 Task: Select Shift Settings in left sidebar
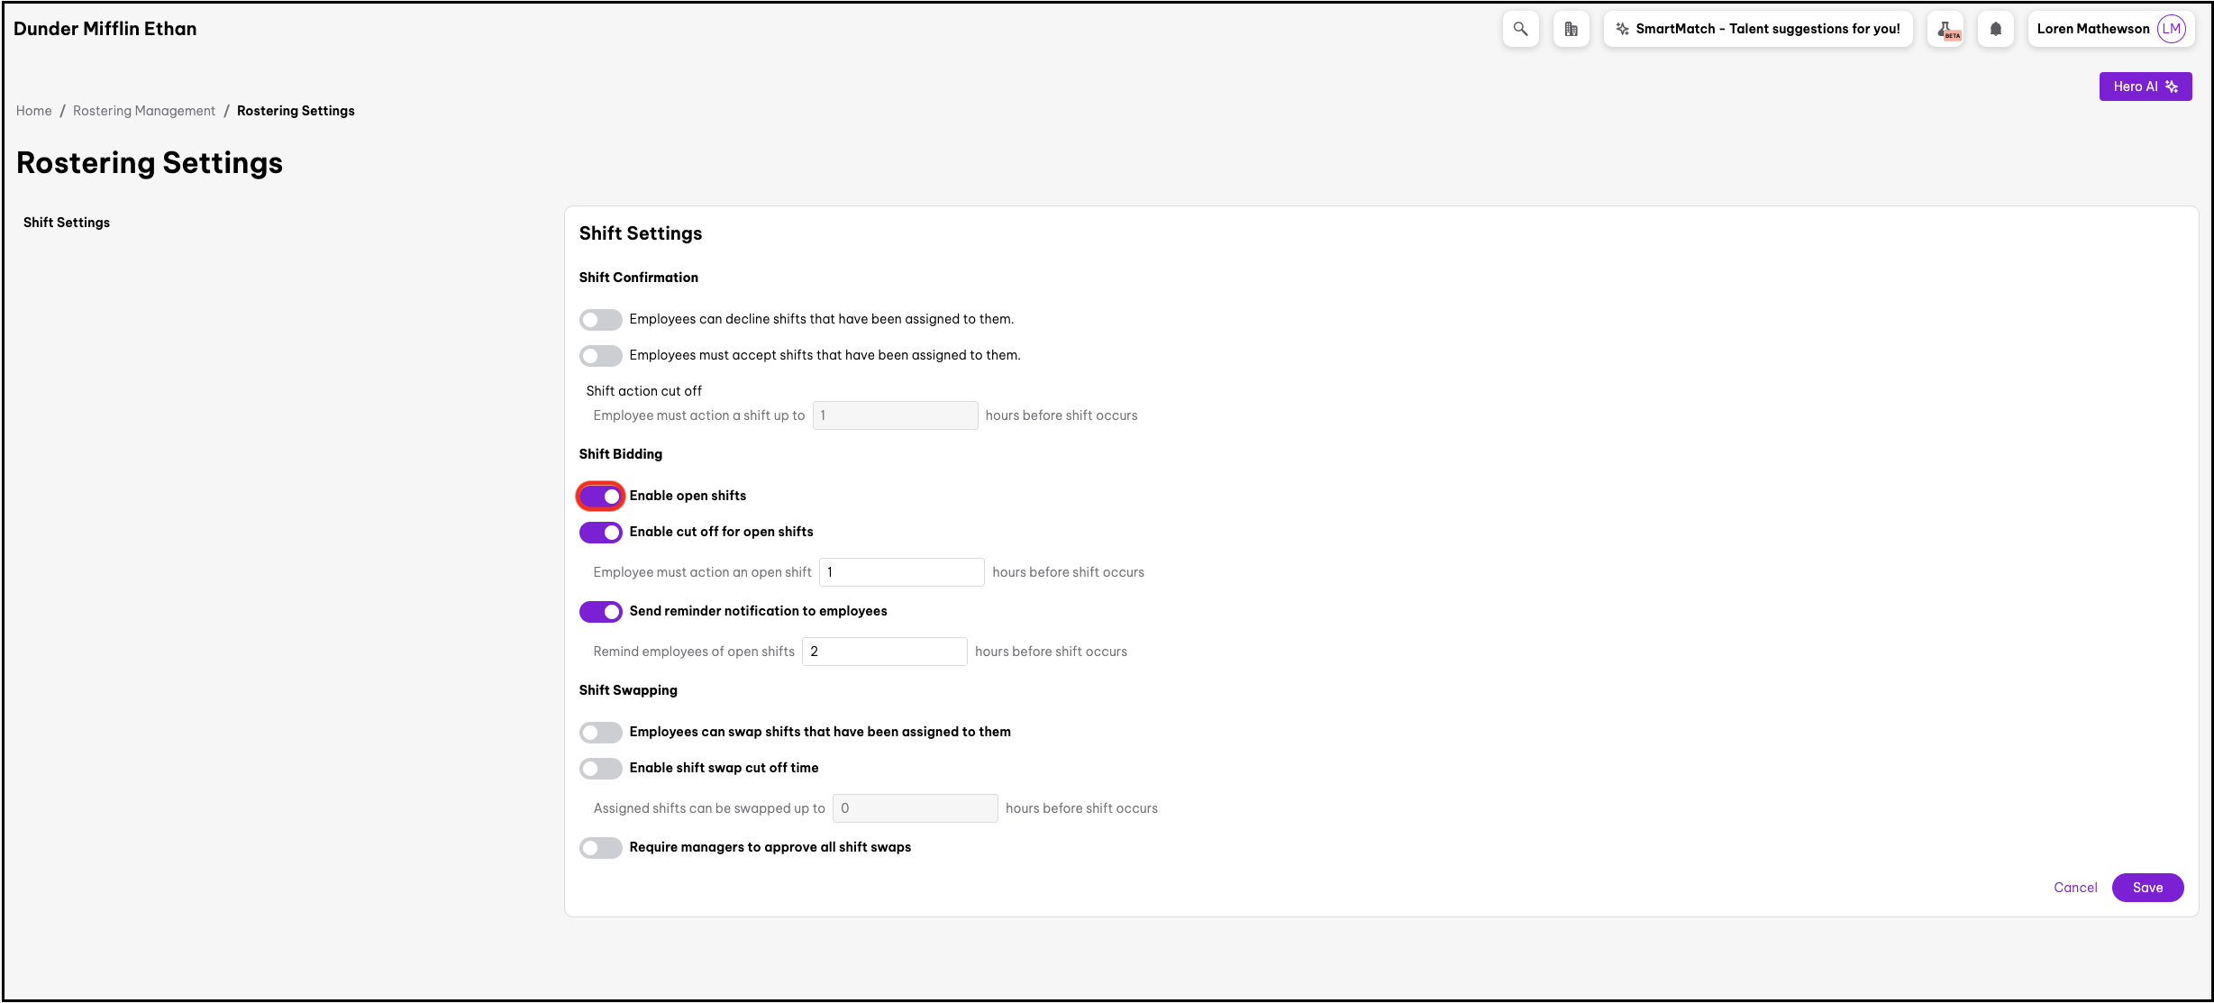67,223
